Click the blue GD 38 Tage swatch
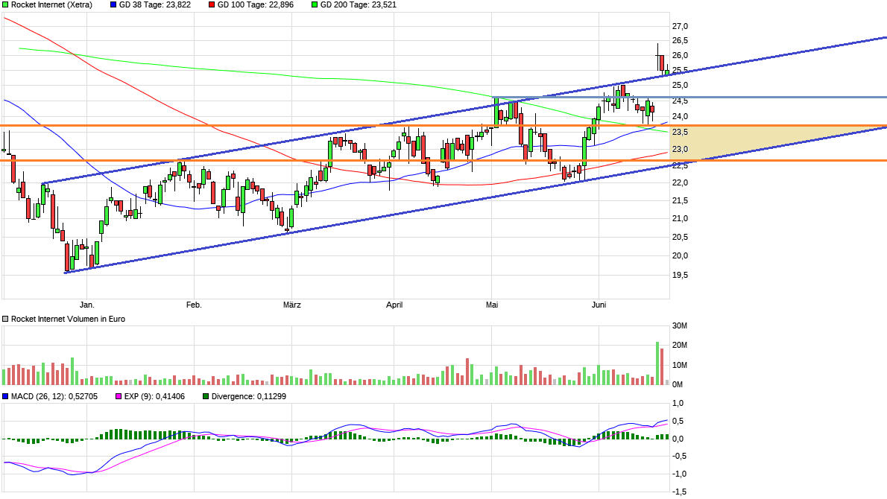This screenshot has width=887, height=499. point(113,4)
